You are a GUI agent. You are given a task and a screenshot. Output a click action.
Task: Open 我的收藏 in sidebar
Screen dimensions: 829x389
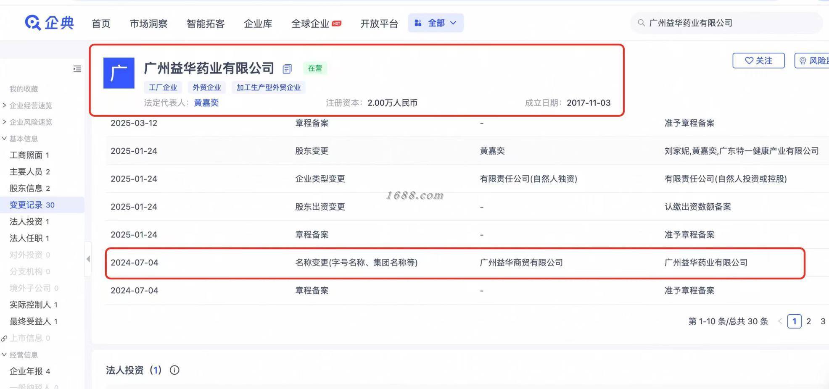[x=24, y=89]
